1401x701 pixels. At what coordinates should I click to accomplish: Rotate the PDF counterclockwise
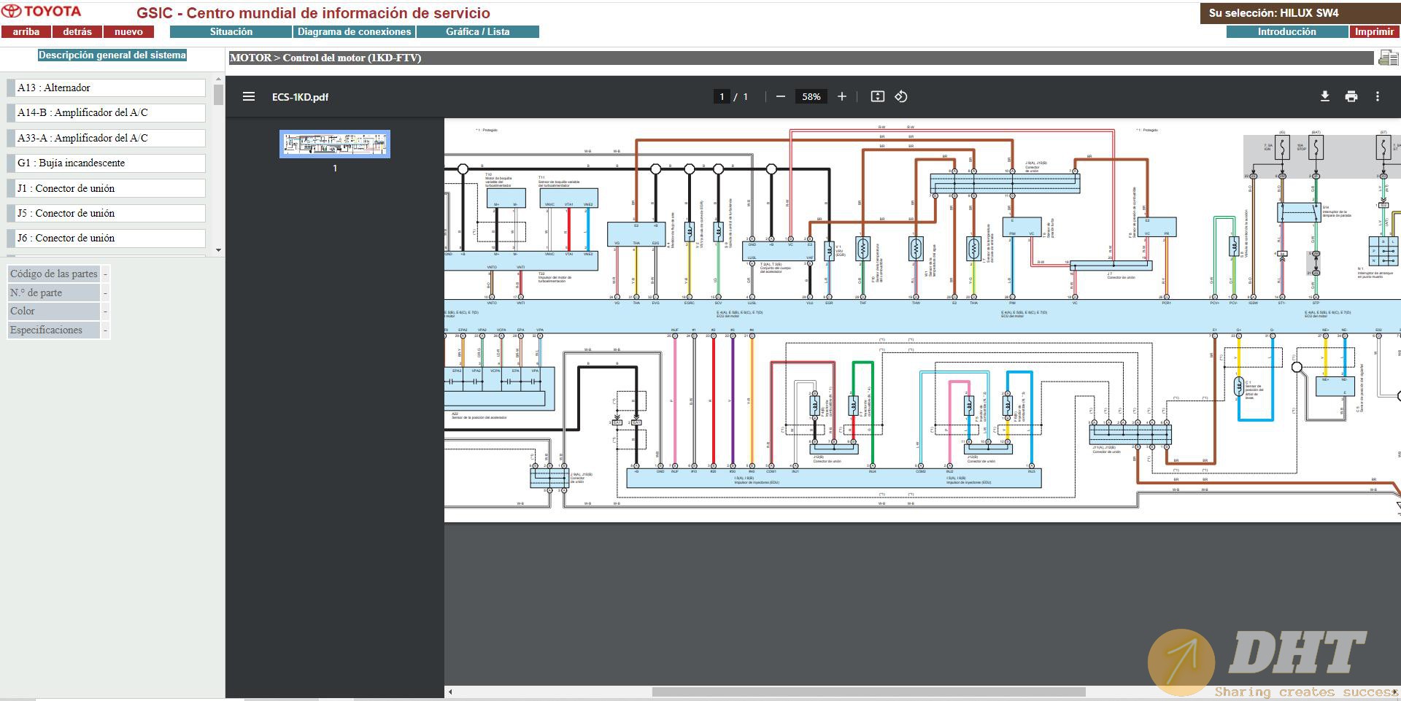pos(901,96)
